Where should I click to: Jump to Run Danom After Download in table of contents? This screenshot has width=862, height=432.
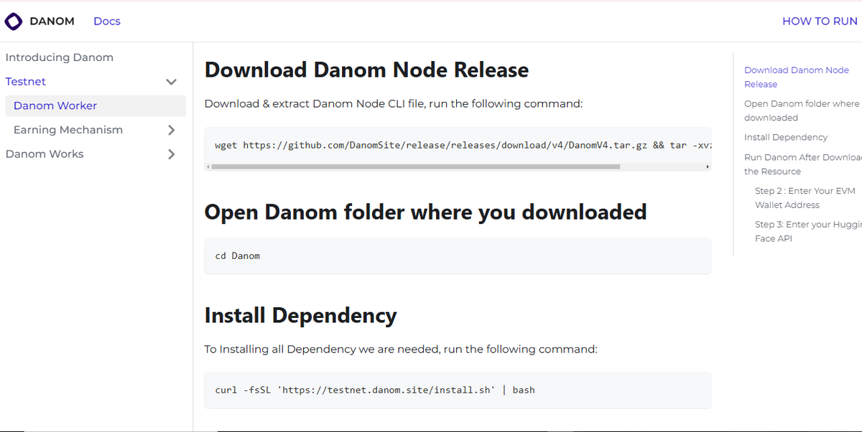[x=802, y=164]
